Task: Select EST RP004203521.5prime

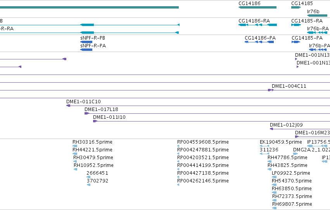Action: (x=203, y=158)
